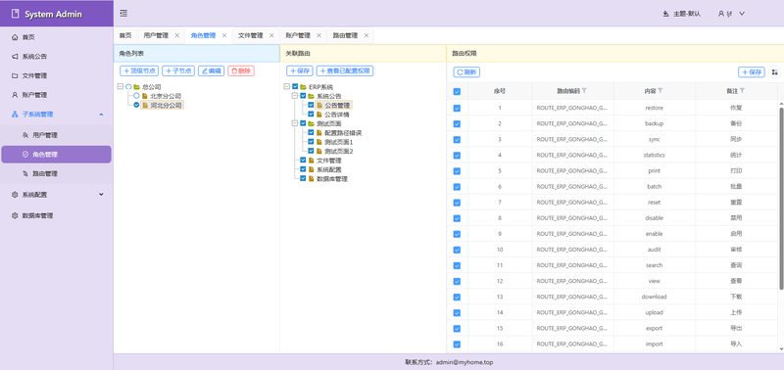Select 配置路径错误 in the route tree
The width and height of the screenshot is (784, 370).
[343, 133]
